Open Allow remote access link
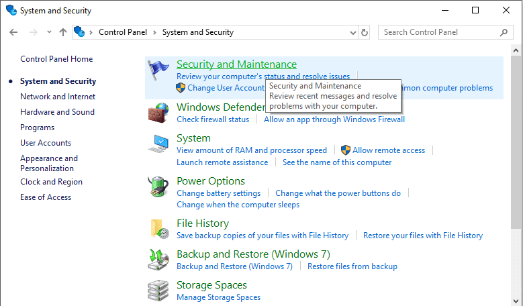 pyautogui.click(x=389, y=150)
